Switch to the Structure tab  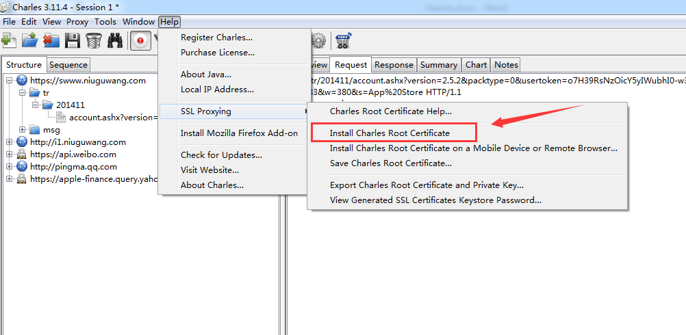click(24, 65)
